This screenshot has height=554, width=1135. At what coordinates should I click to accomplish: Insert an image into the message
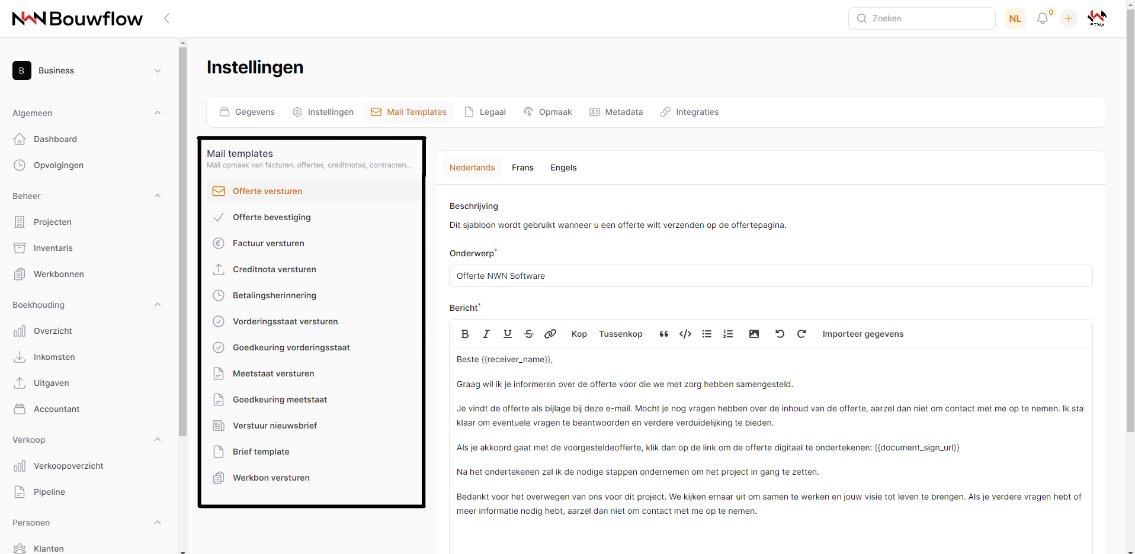coord(754,334)
